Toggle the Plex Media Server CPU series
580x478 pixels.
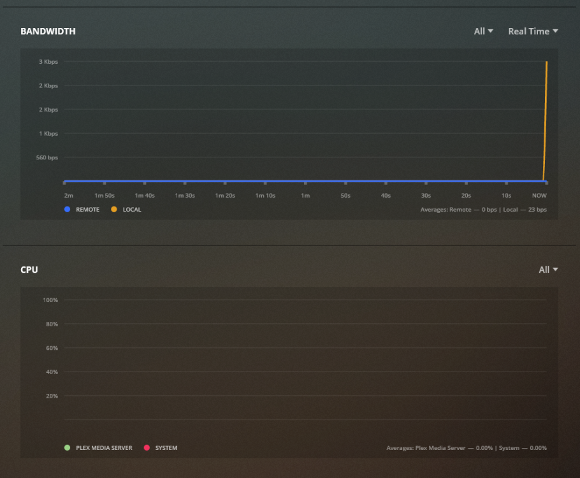coord(98,447)
